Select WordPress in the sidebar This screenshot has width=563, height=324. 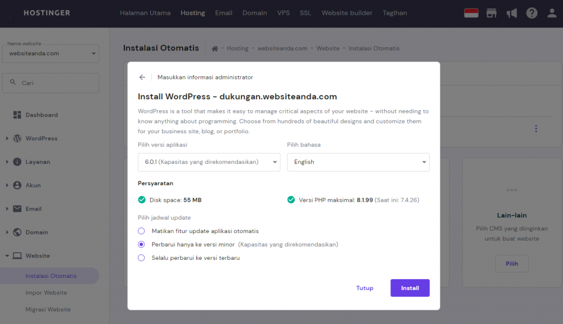[x=42, y=138]
